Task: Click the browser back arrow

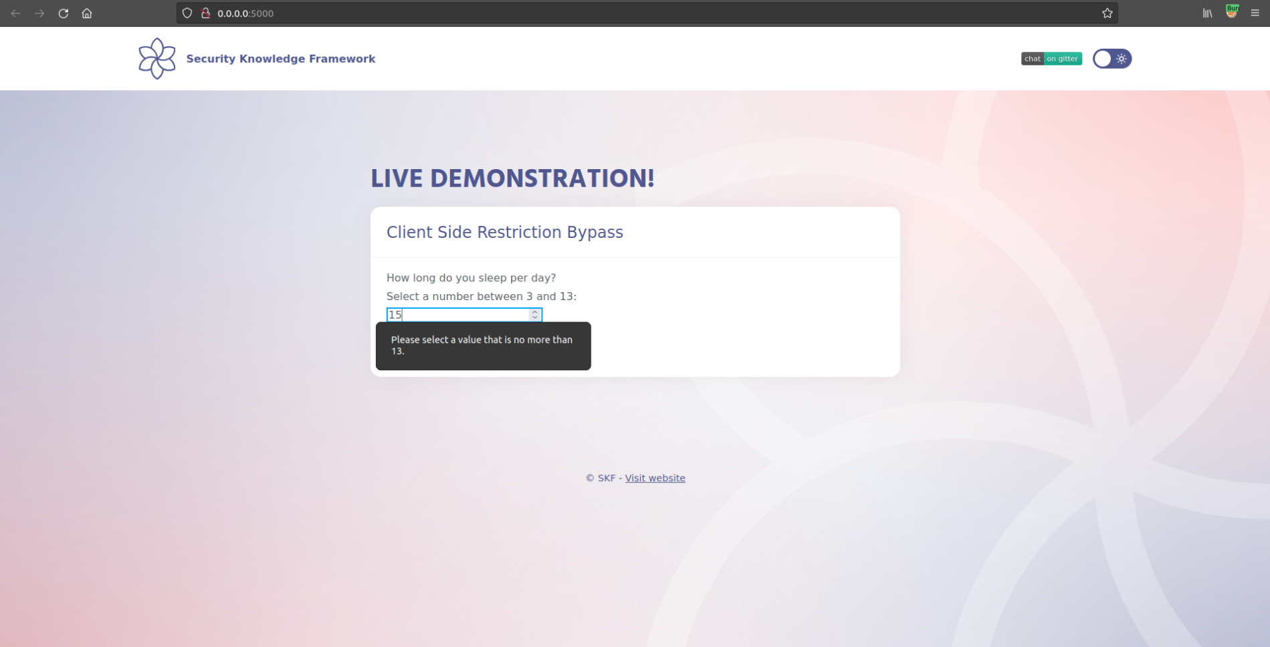Action: tap(16, 13)
